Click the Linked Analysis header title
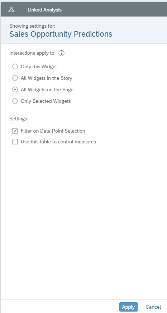 pos(44,10)
